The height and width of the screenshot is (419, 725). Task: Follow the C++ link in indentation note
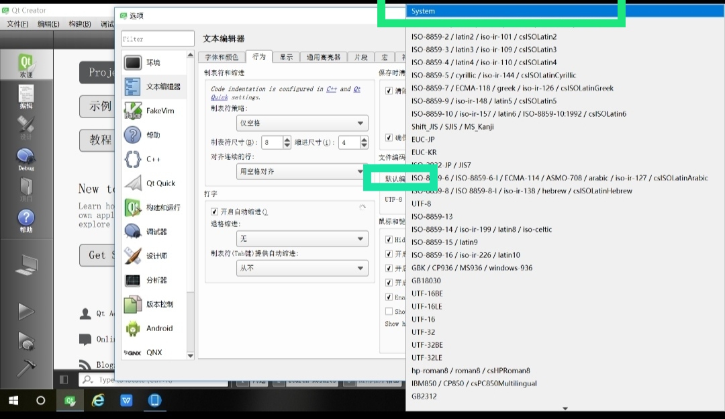tap(332, 89)
